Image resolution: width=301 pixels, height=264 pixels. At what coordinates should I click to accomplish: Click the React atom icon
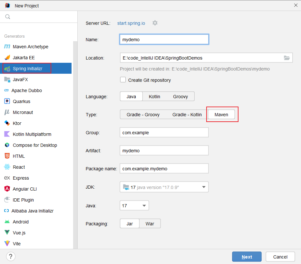(7, 167)
